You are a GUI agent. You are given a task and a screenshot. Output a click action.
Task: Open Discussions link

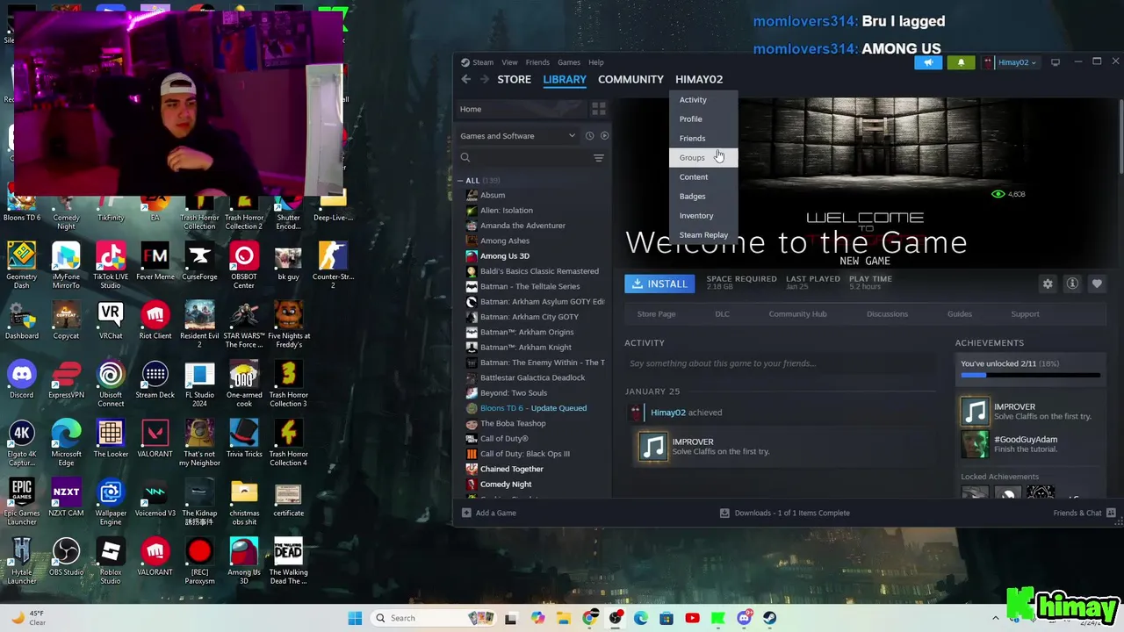[887, 314]
